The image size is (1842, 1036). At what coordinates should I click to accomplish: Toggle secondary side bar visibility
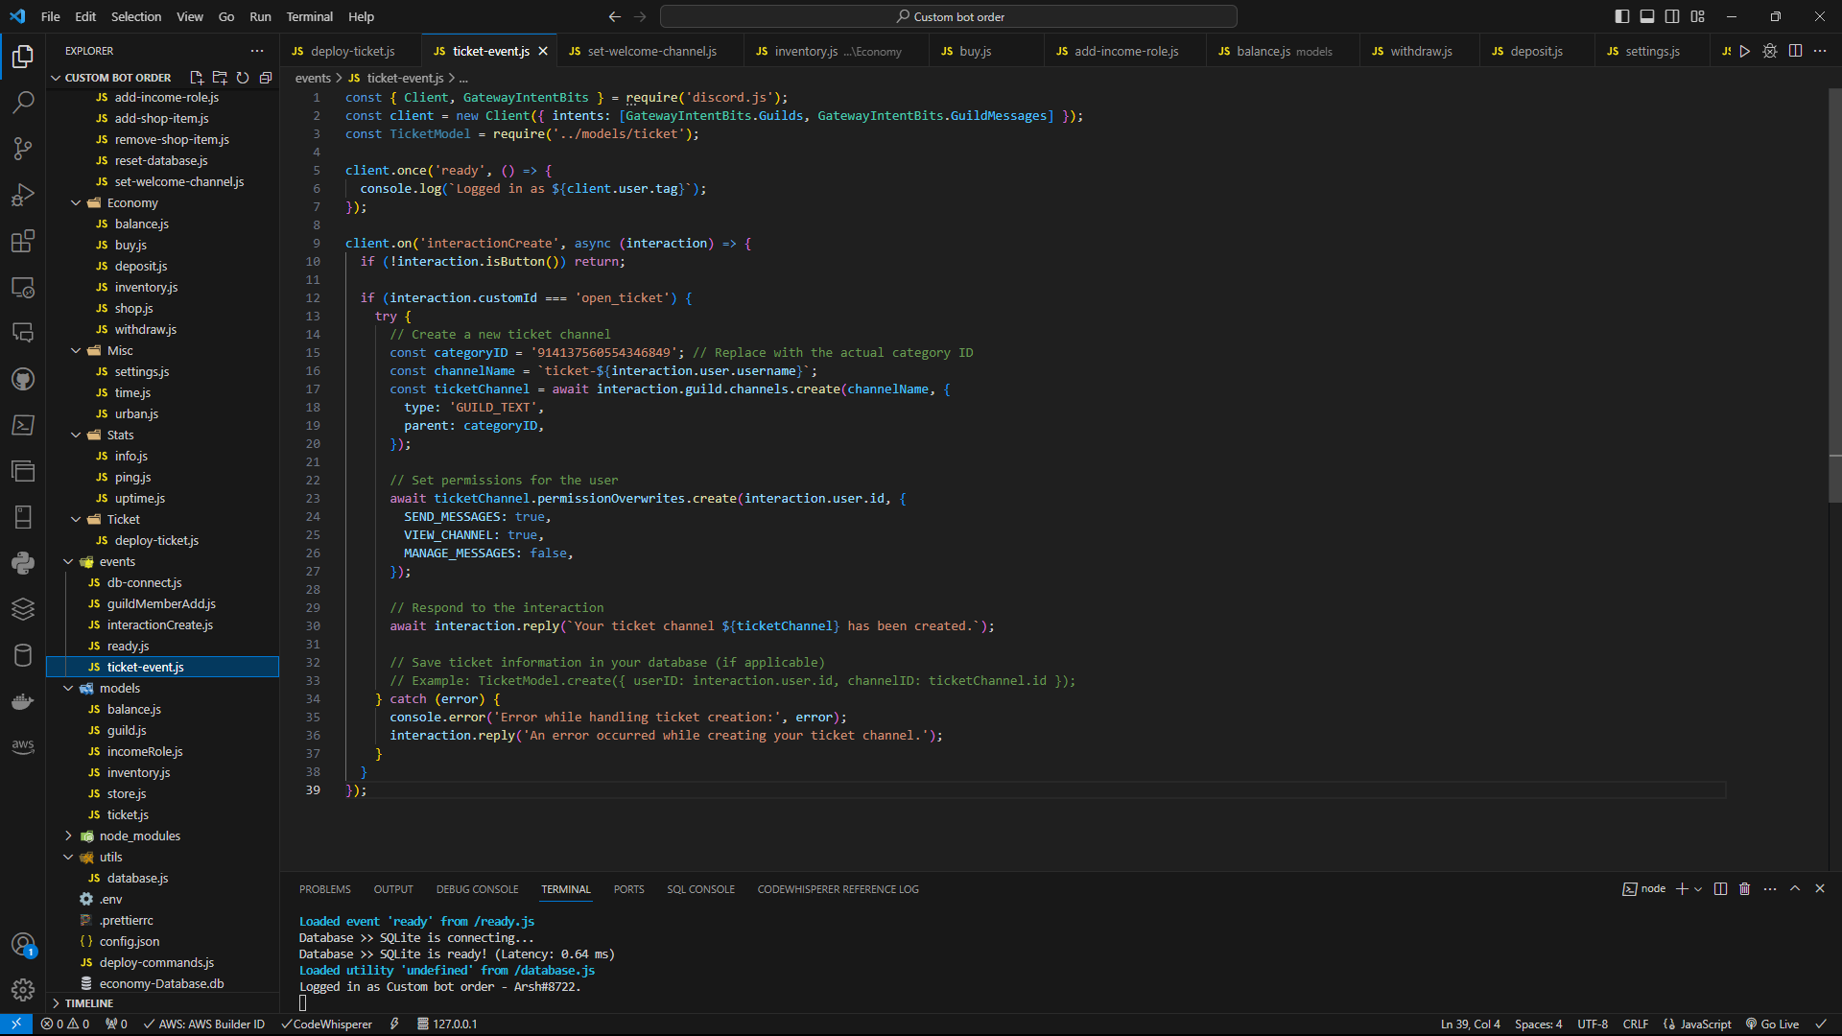point(1672,16)
